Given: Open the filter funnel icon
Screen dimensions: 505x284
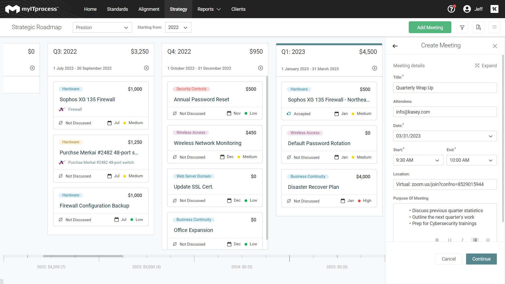Looking at the screenshot, I should coord(462,27).
